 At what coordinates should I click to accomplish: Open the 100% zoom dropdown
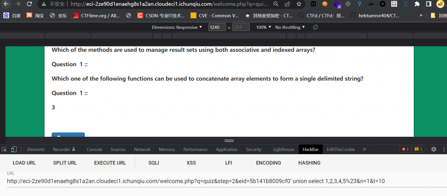tap(263, 27)
